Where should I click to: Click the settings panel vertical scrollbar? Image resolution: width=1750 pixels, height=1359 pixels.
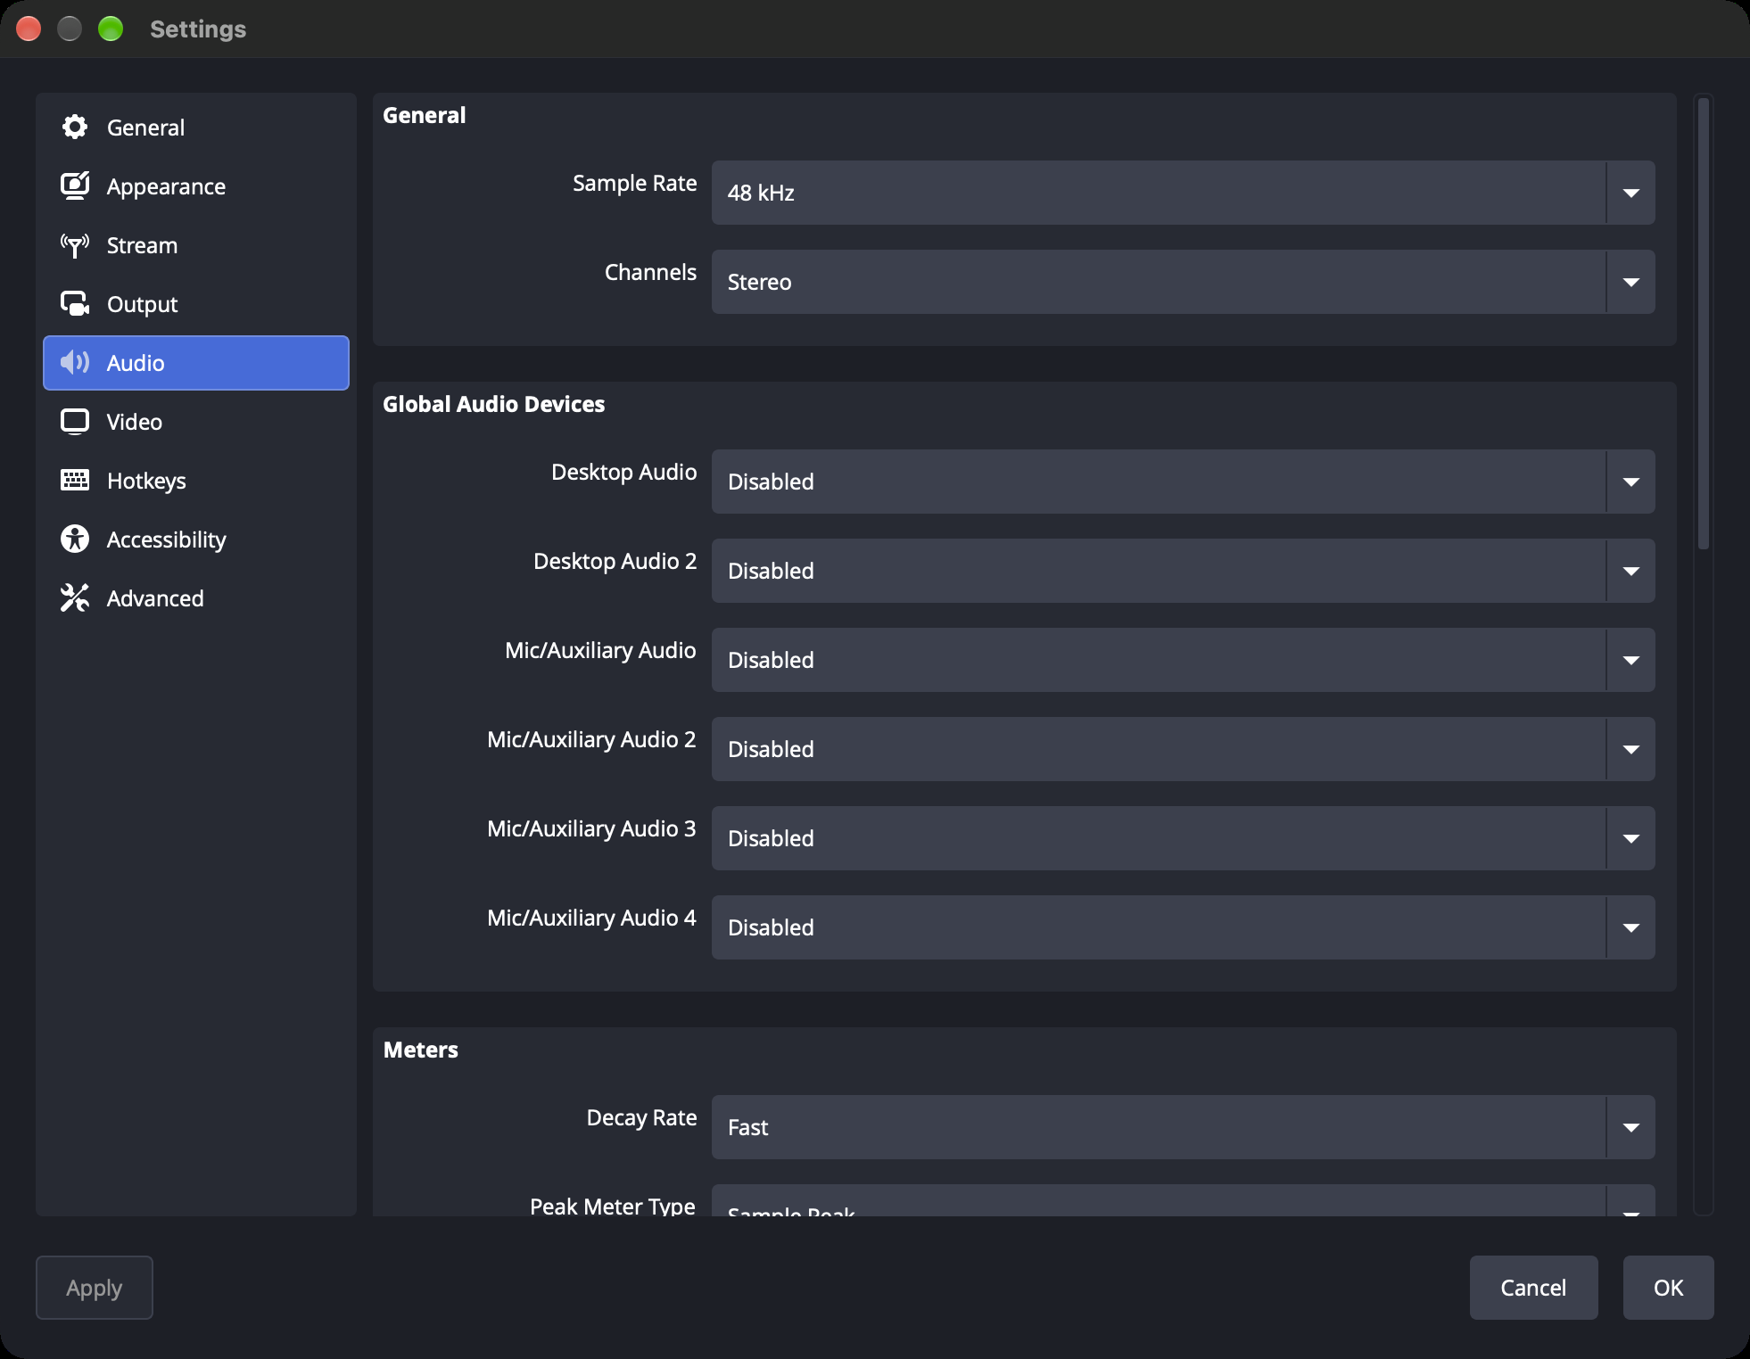1704,323
